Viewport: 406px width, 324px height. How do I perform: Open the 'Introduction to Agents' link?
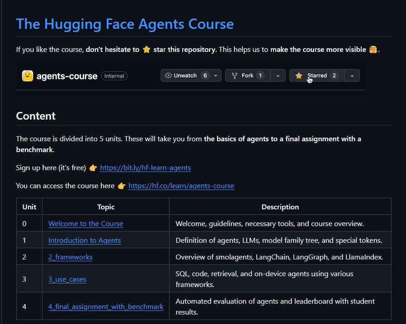pyautogui.click(x=85, y=240)
